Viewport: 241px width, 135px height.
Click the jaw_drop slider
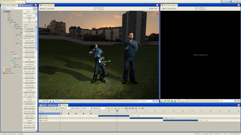point(29,90)
